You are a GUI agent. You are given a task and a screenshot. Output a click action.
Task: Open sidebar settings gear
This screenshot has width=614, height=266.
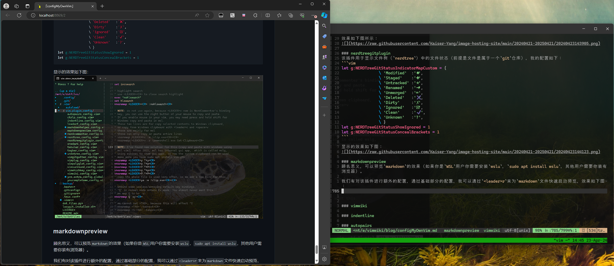coord(324,259)
